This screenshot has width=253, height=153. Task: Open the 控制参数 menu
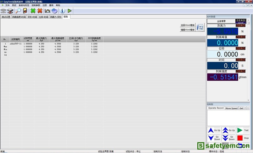tap(36, 5)
